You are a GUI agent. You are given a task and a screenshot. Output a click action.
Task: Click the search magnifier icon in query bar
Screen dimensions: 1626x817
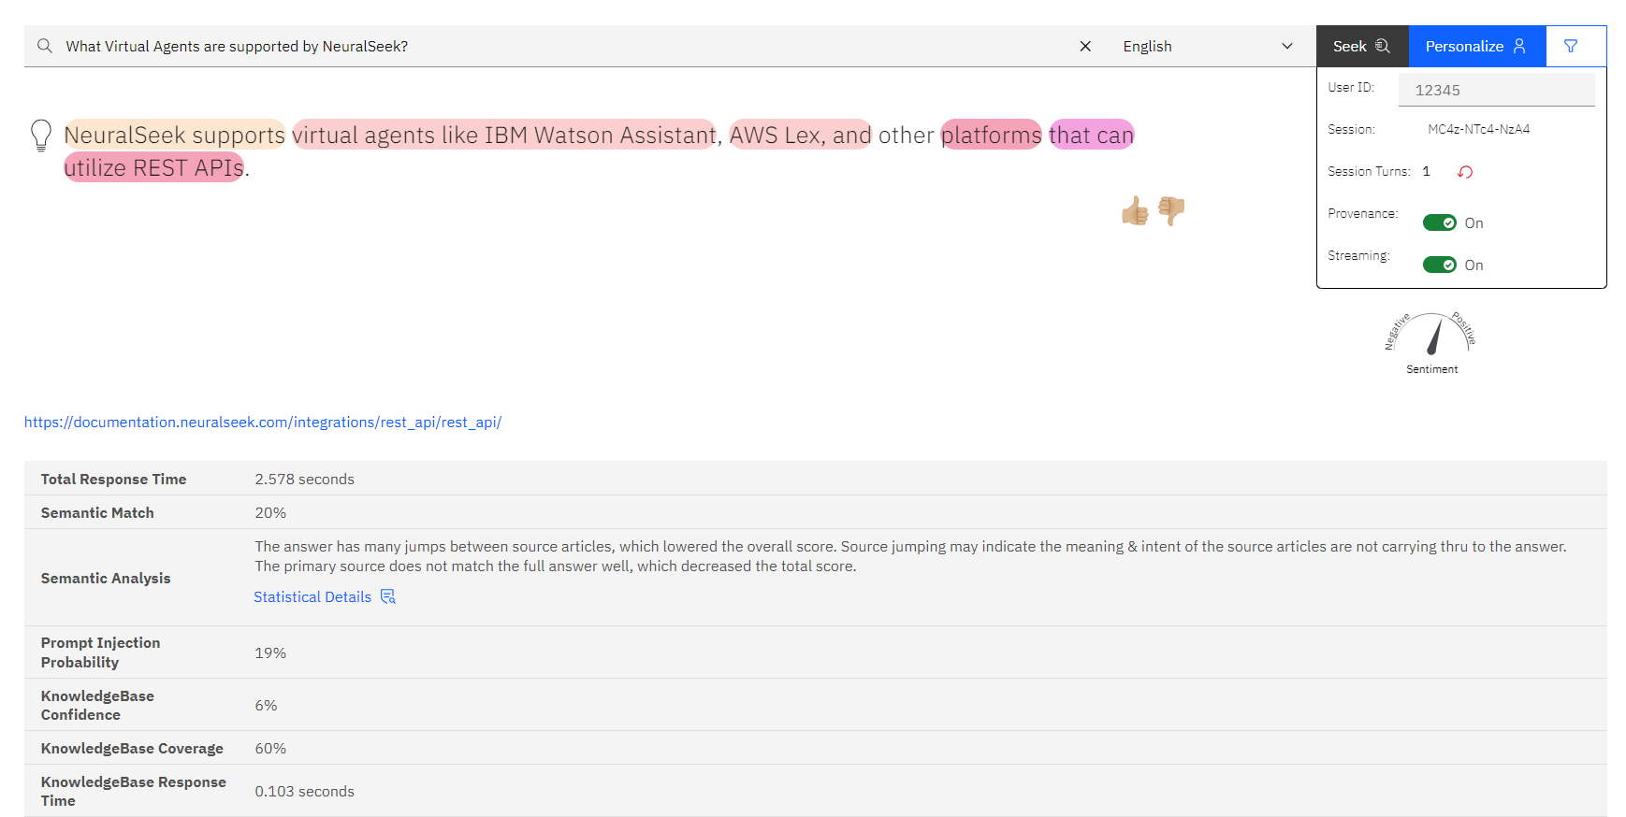[x=44, y=46]
